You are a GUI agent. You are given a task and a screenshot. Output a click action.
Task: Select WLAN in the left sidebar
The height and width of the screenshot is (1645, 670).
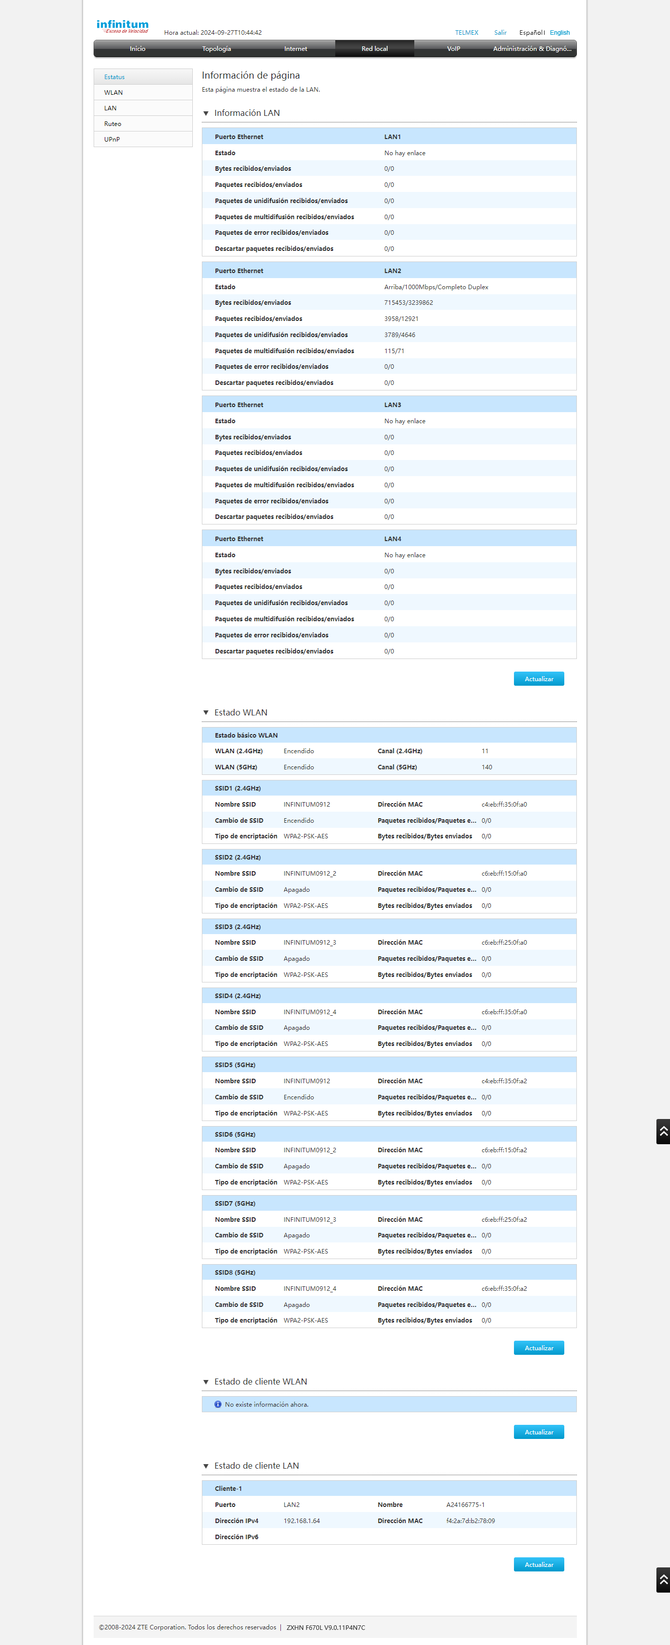click(114, 93)
